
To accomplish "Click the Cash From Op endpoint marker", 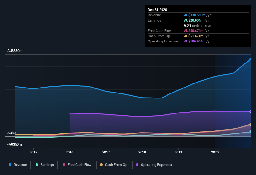I will (x=251, y=124).
